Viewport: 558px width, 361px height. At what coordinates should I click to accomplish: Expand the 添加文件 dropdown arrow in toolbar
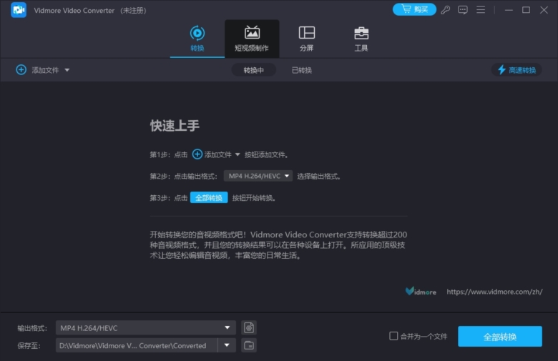pyautogui.click(x=67, y=70)
